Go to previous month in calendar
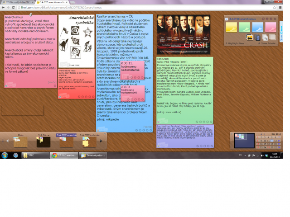Viewport: 290px width, 217px height. pyautogui.click(x=258, y=134)
